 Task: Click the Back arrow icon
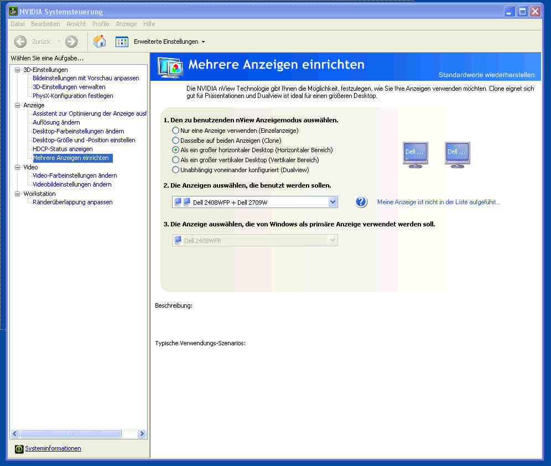(20, 42)
